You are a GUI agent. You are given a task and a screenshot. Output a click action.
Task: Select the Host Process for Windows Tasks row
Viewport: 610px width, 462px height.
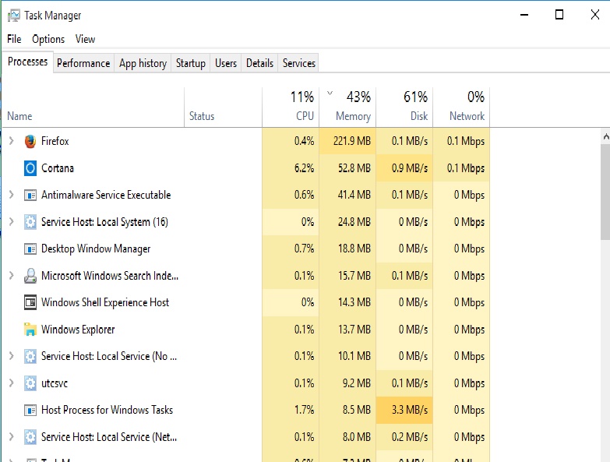pyautogui.click(x=107, y=410)
